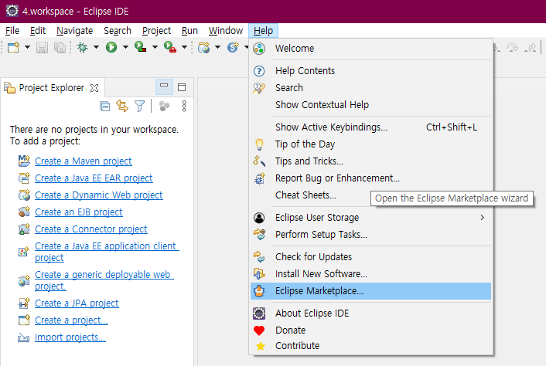Select Check for Updates
The image size is (546, 366).
pyautogui.click(x=370, y=257)
